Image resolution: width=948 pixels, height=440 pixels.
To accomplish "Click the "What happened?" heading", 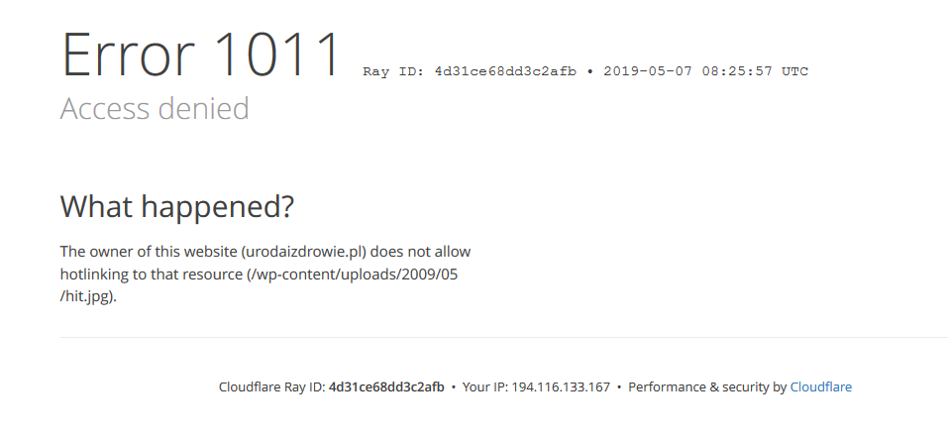I will pyautogui.click(x=177, y=207).
